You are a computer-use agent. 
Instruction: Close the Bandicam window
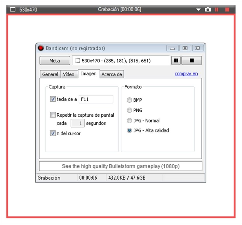coord(198,48)
